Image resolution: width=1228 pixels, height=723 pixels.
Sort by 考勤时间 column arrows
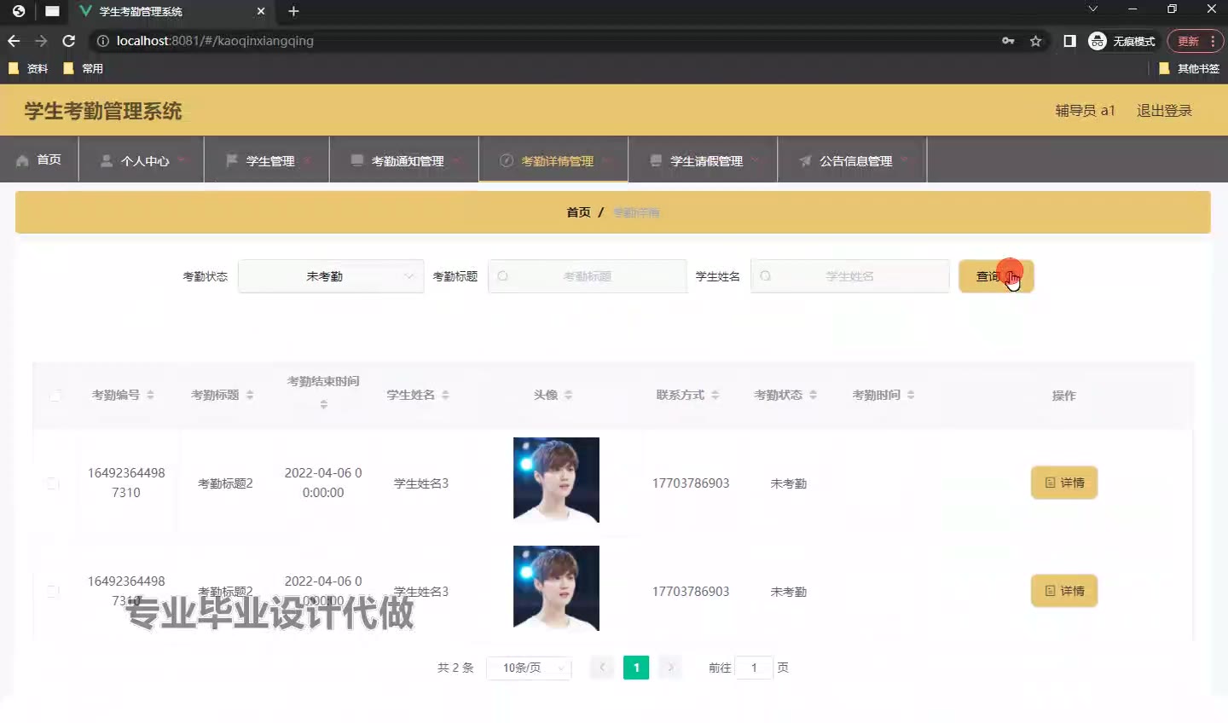point(911,395)
